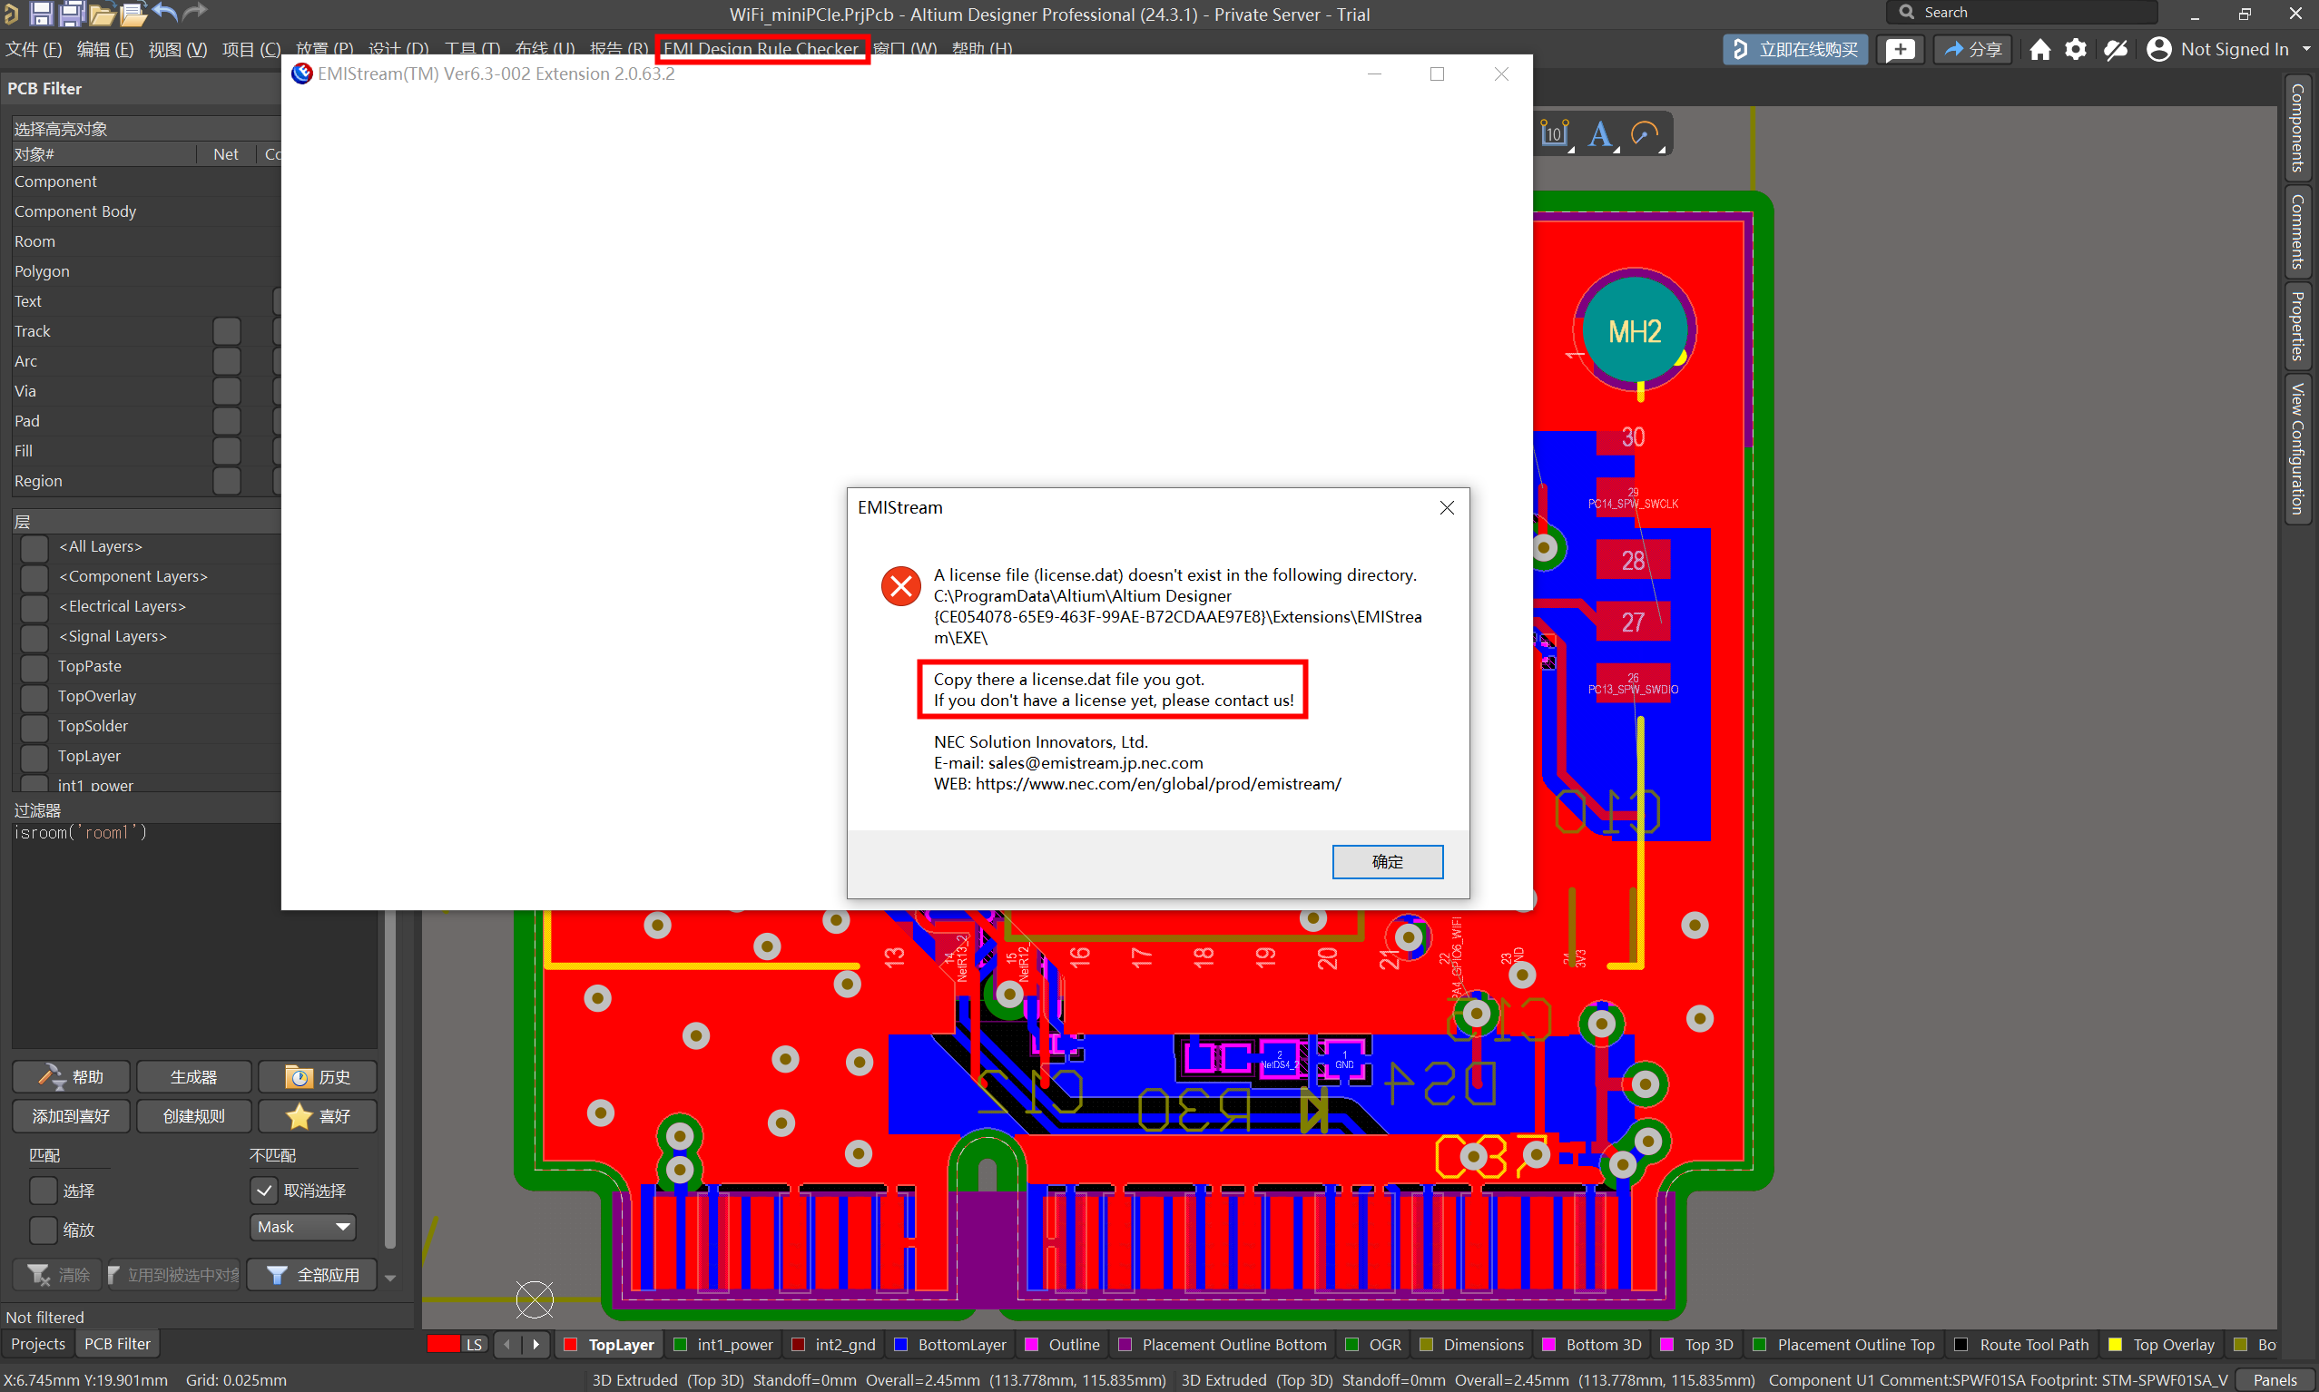Switch to the Projects panel tab
The image size is (2319, 1392).
[x=38, y=1344]
